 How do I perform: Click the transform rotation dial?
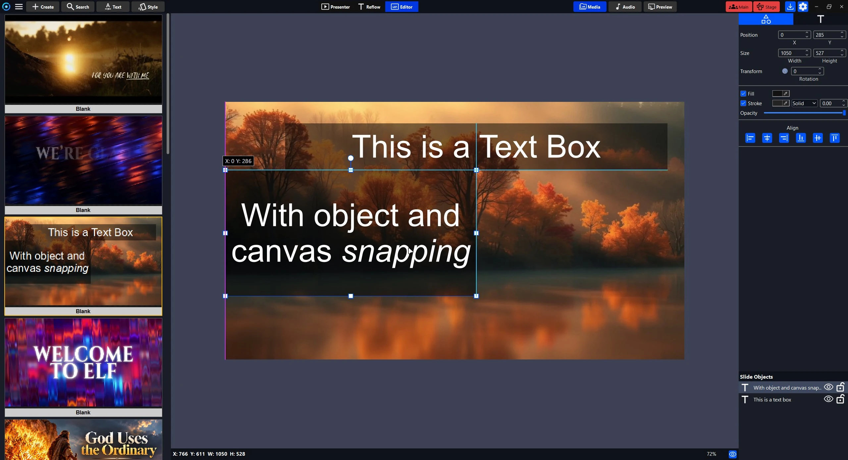tap(785, 71)
